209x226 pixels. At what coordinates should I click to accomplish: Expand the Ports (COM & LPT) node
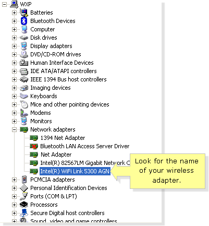coord(14,196)
